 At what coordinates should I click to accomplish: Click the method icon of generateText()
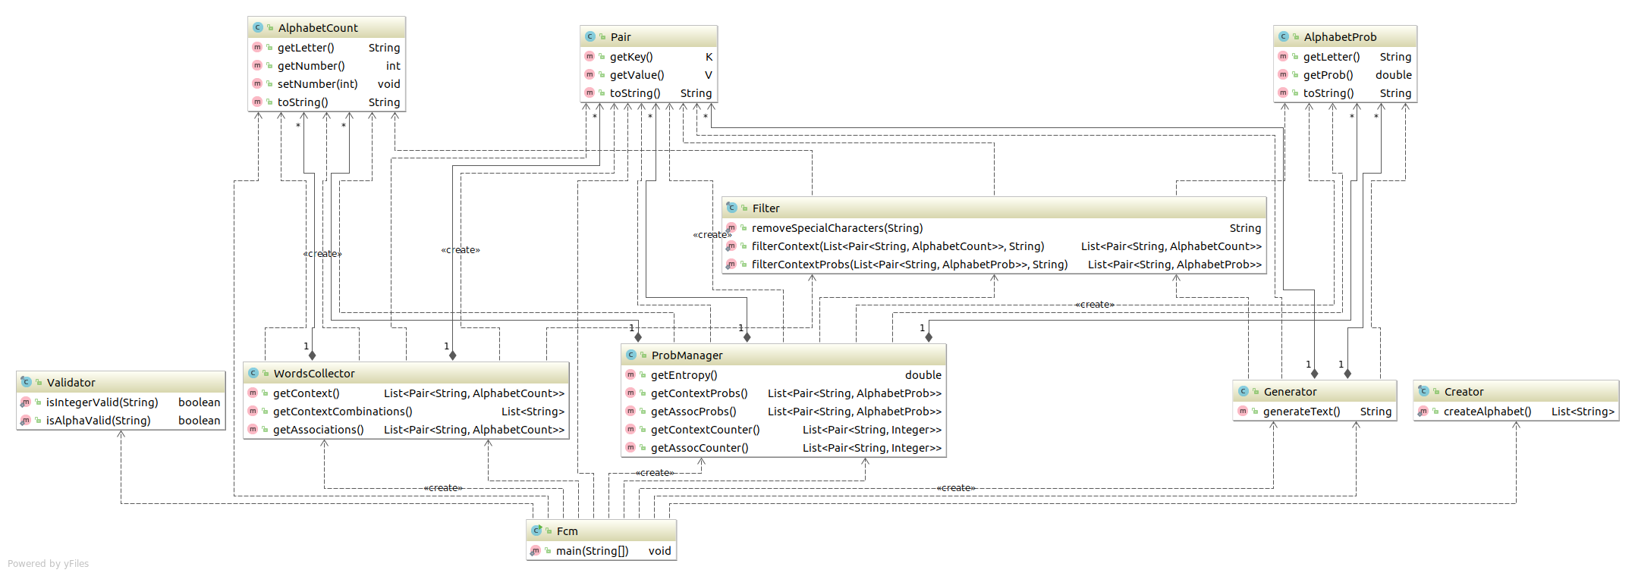(x=1243, y=411)
